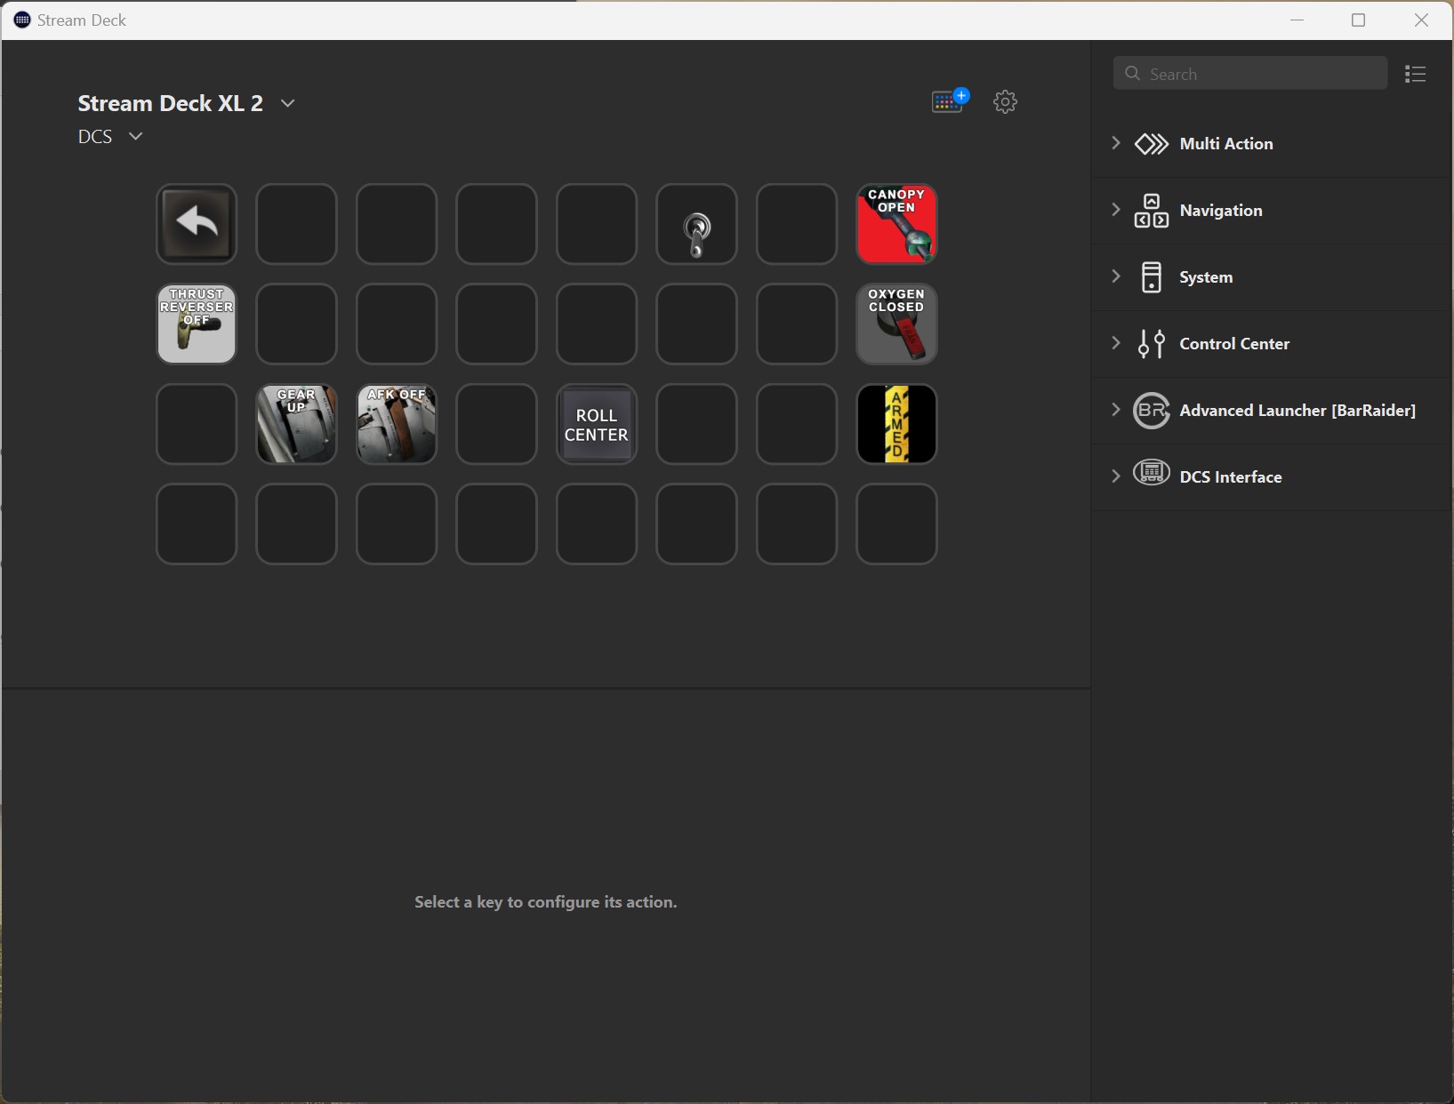Select the Roll Center key
1454x1104 pixels.
click(x=597, y=424)
